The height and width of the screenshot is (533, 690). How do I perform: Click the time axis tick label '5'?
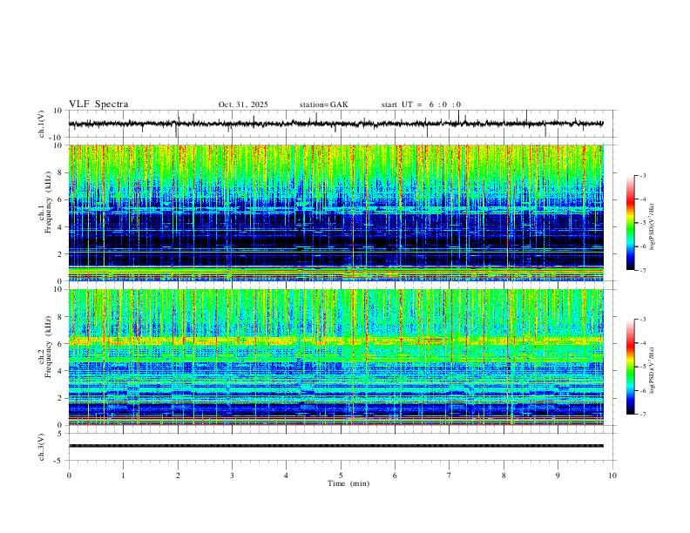pos(341,476)
